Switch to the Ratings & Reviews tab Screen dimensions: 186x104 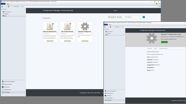(x=163, y=48)
